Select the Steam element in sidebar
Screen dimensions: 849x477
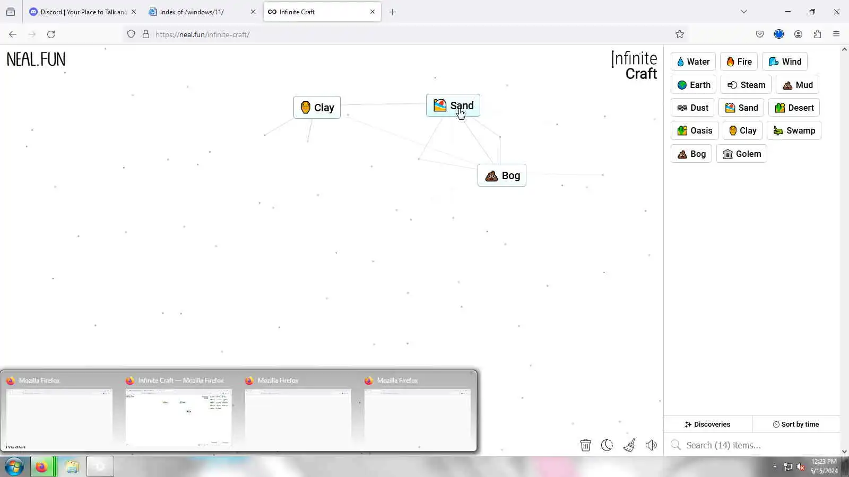[x=746, y=85]
